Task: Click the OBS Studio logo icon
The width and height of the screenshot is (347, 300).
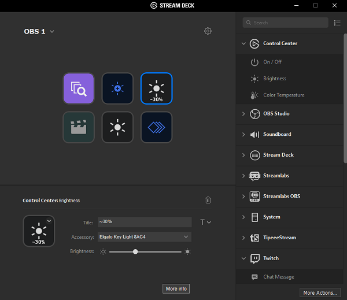Action: tap(254, 114)
